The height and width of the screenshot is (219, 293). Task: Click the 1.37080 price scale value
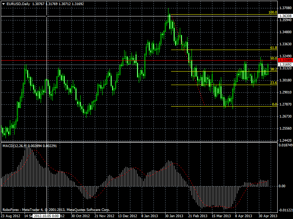click(x=285, y=8)
